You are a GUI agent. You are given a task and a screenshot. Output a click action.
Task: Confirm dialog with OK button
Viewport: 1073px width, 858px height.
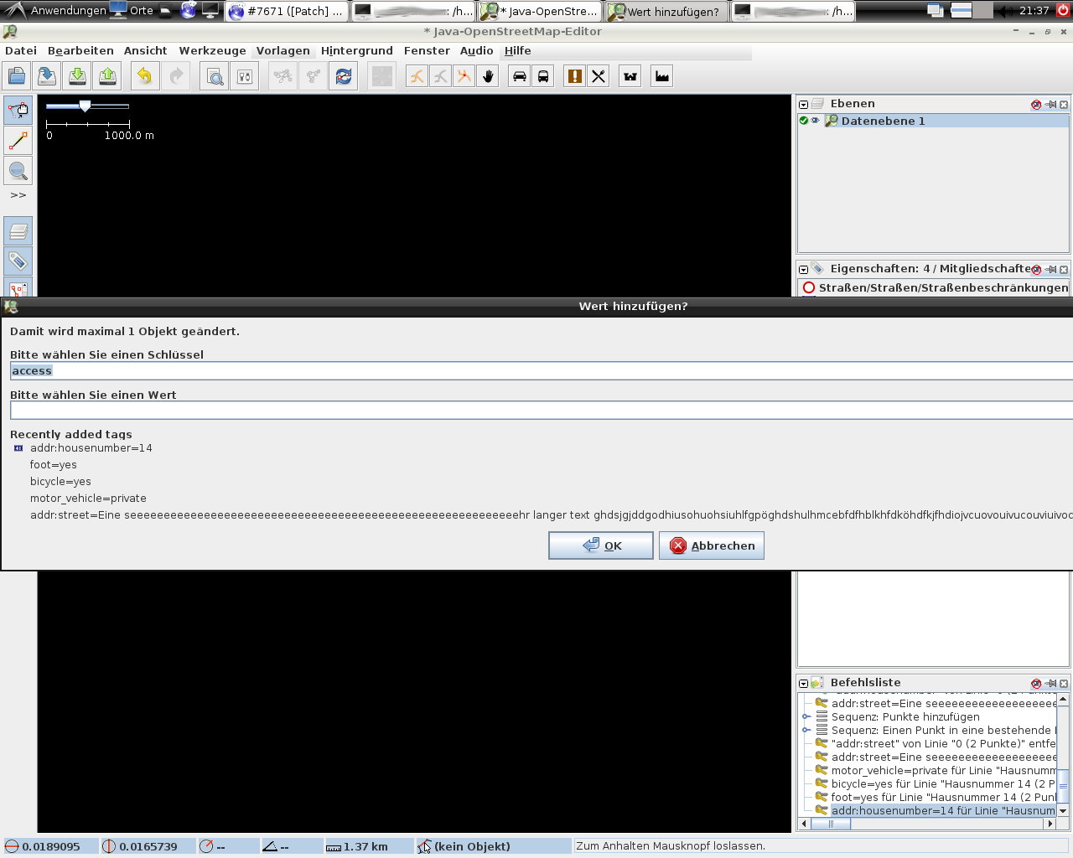click(x=601, y=545)
